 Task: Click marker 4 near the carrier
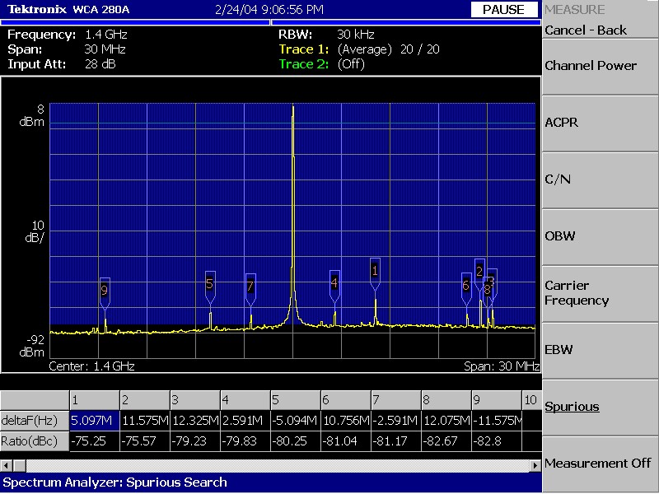tap(334, 283)
